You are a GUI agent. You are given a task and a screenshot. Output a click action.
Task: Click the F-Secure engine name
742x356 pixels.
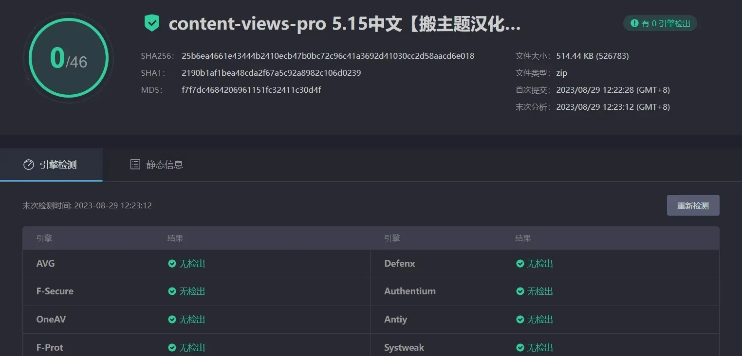coord(55,291)
